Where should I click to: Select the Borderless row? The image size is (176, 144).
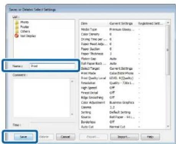tap(123, 122)
